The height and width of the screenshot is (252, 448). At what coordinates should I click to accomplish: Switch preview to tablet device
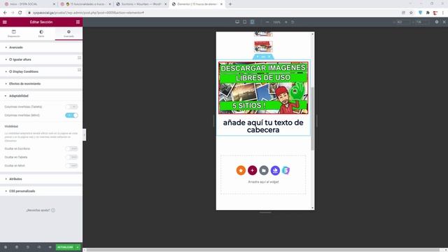[245, 22]
